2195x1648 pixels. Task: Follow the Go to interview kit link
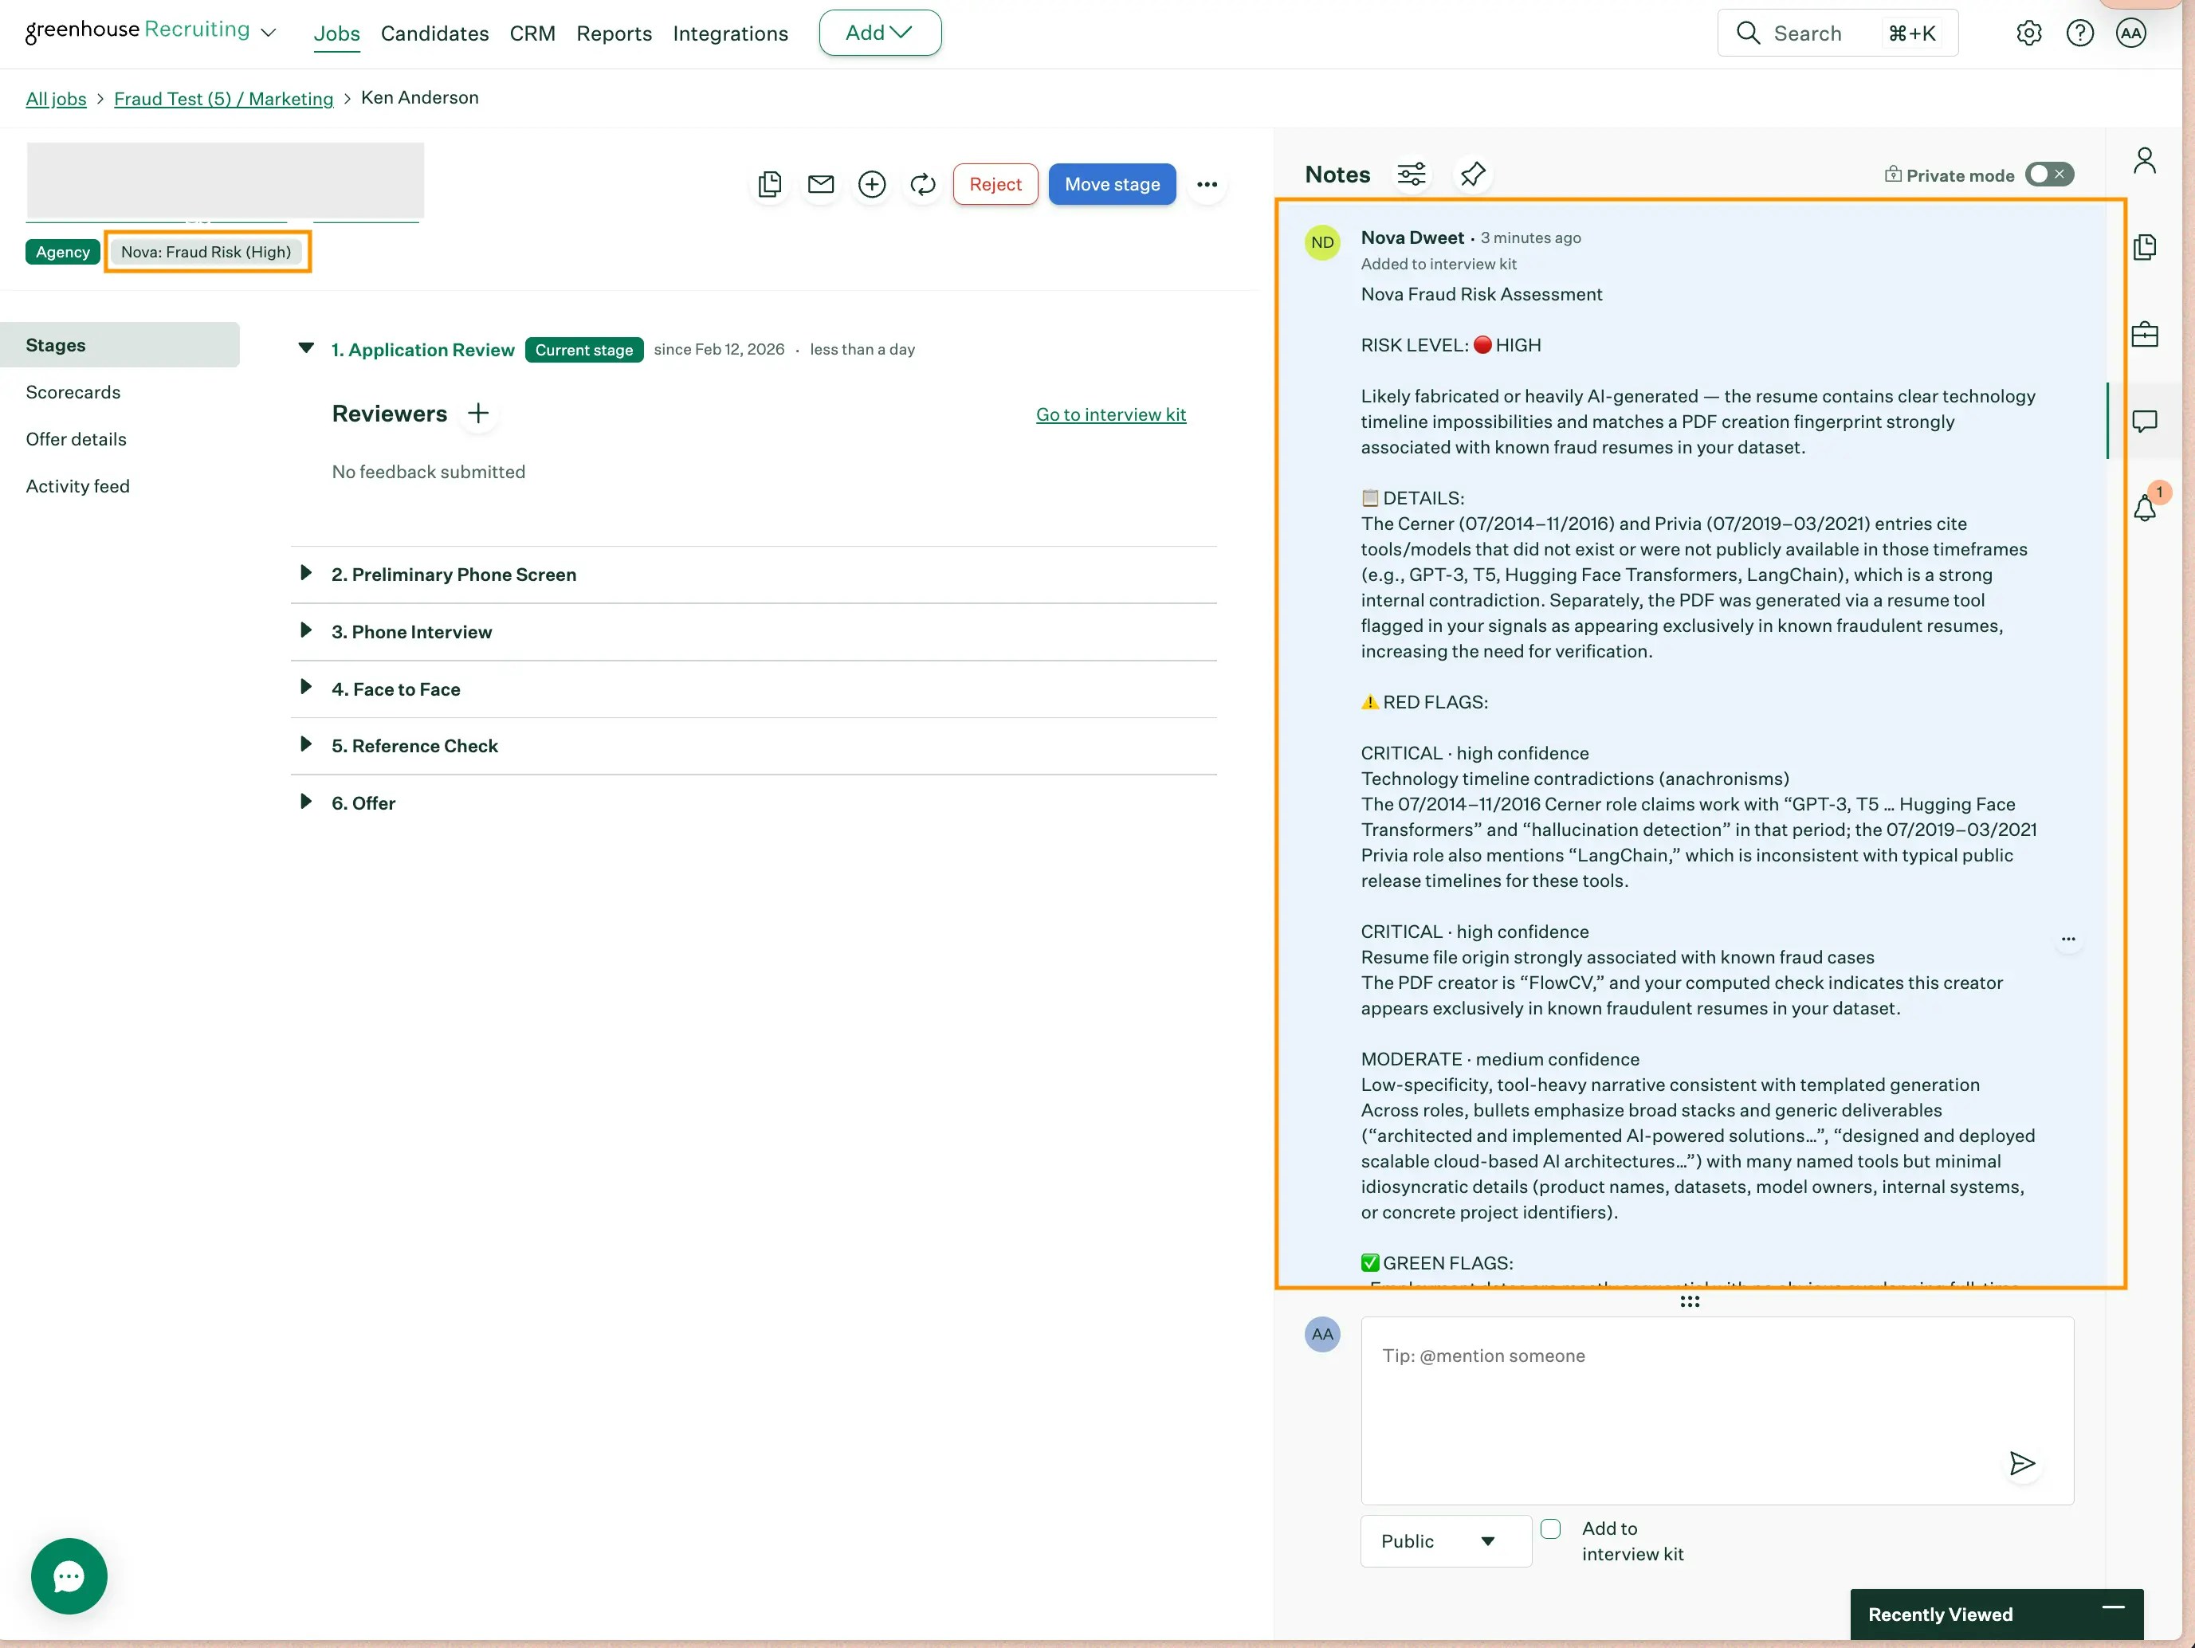click(x=1110, y=414)
